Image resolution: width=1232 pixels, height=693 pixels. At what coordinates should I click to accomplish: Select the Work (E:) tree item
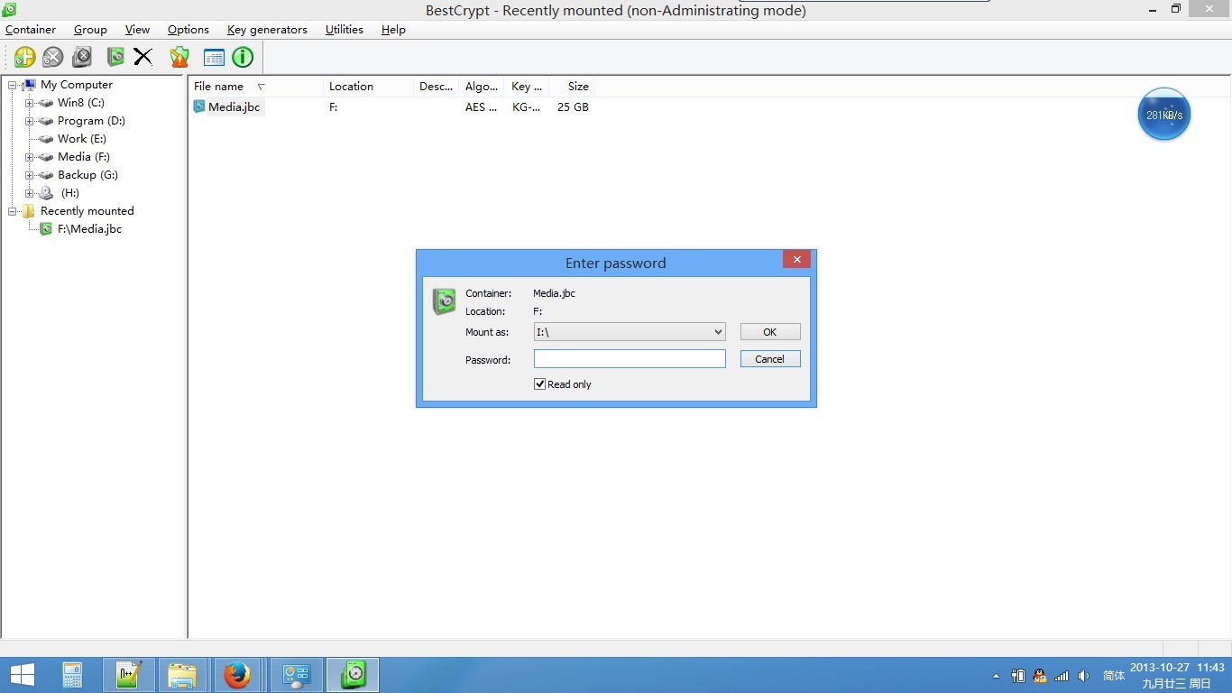pos(82,139)
